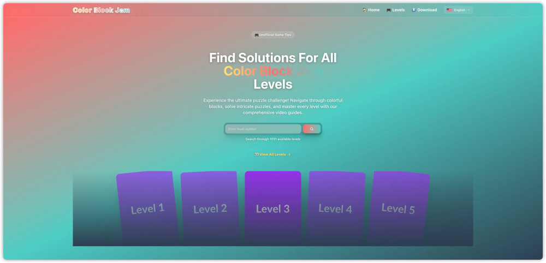The width and height of the screenshot is (546, 263).
Task: Click the arrow after View All Levels
Action: click(289, 154)
